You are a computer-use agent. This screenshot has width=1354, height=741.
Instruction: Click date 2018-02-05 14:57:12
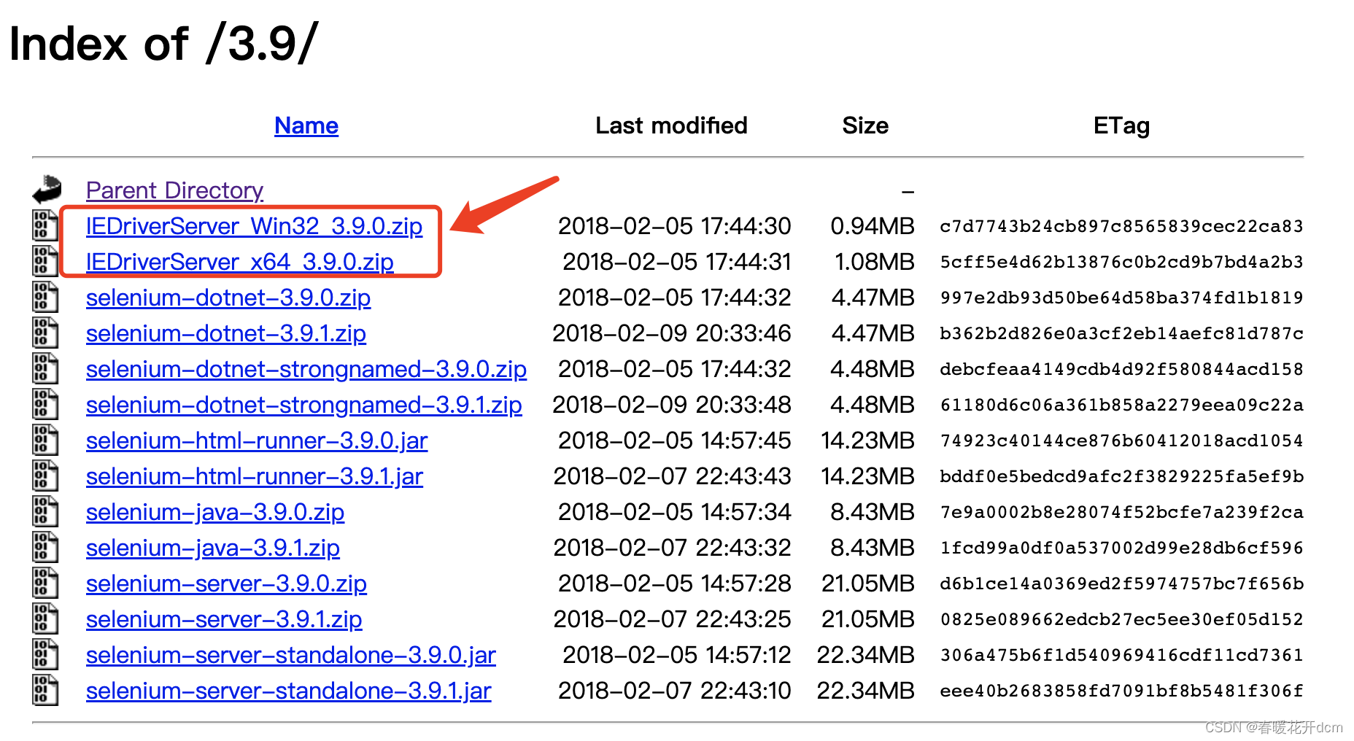point(677,655)
